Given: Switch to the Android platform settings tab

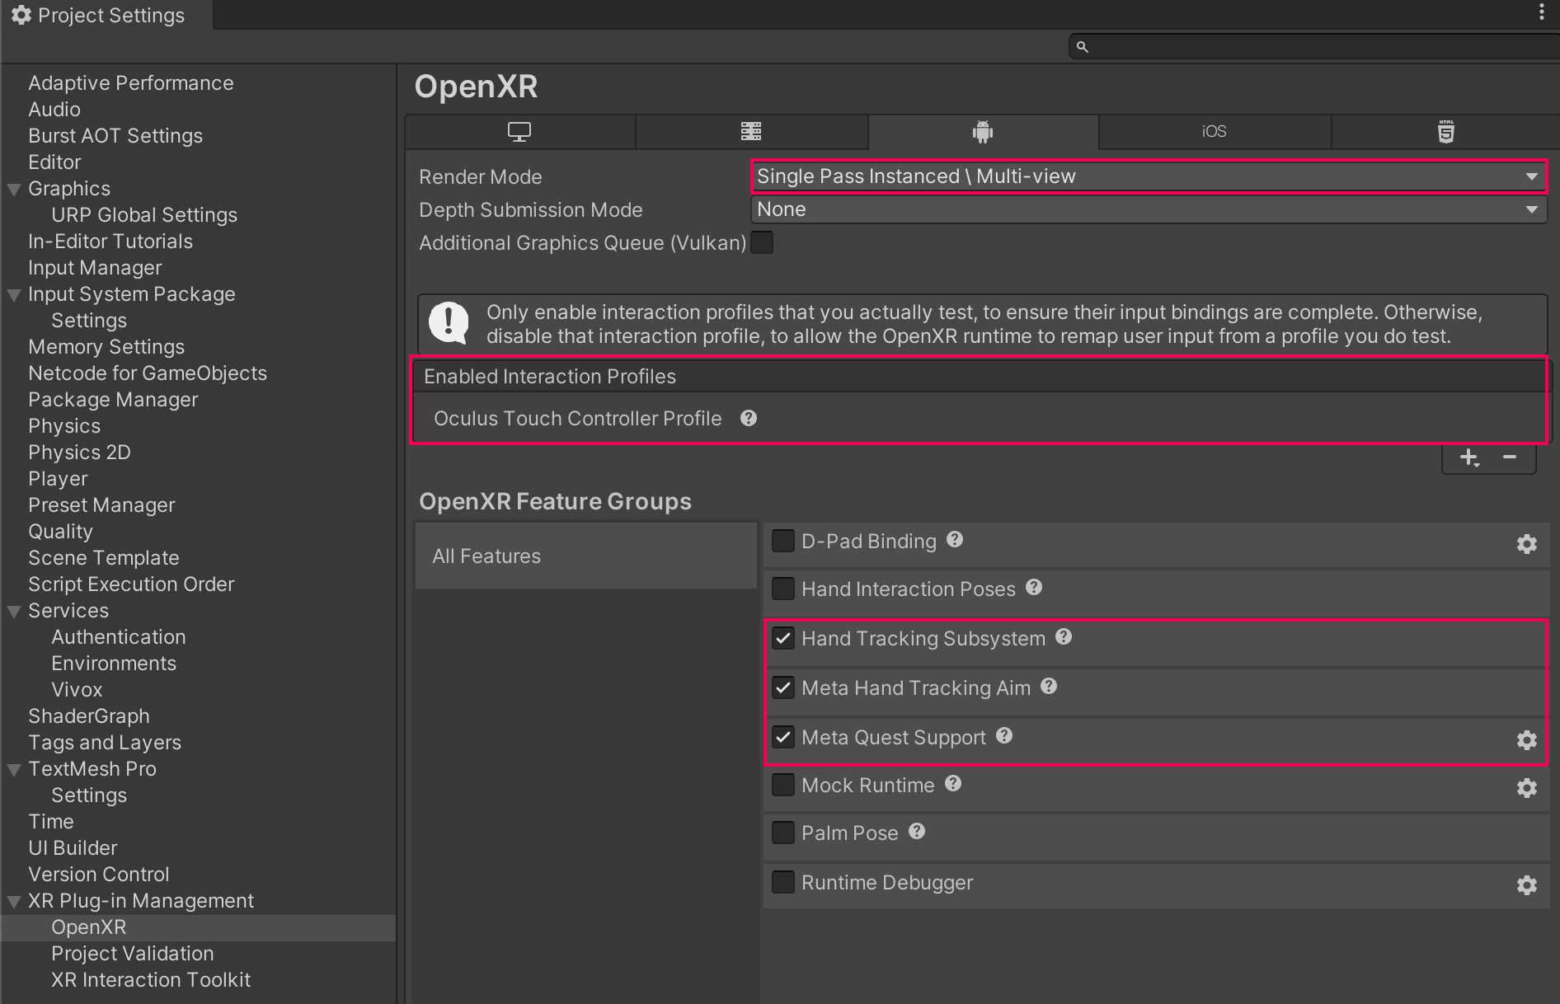Looking at the screenshot, I should (x=983, y=131).
